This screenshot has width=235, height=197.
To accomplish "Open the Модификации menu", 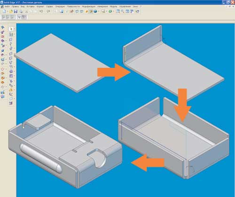I will click(89, 7).
